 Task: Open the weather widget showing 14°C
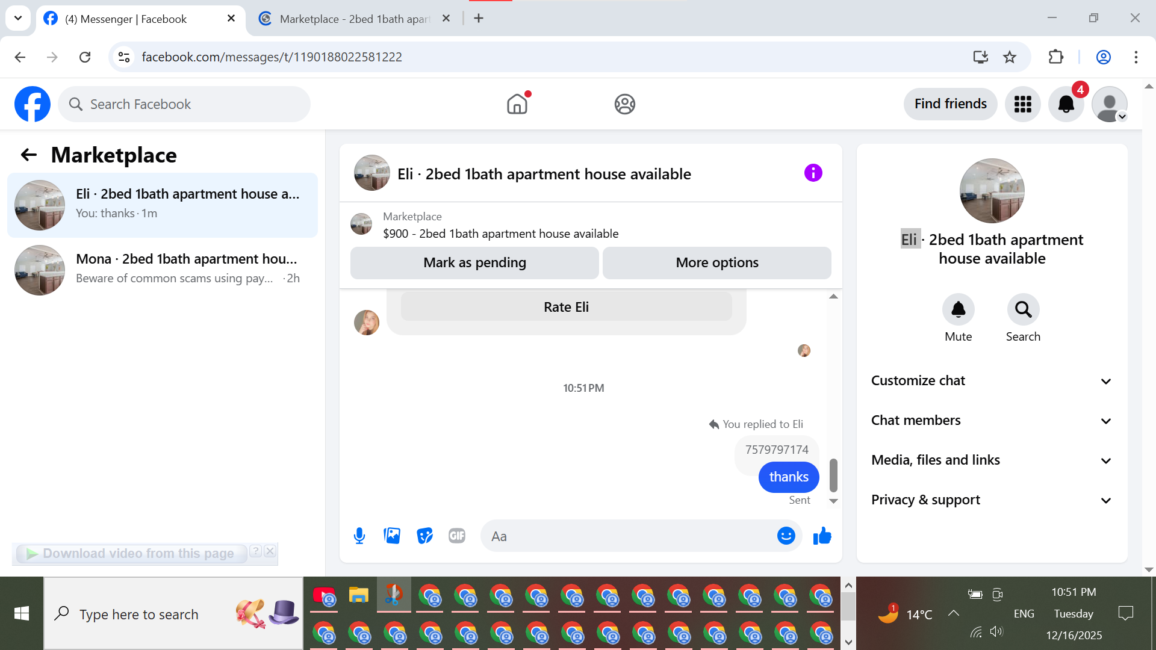pyautogui.click(x=905, y=614)
